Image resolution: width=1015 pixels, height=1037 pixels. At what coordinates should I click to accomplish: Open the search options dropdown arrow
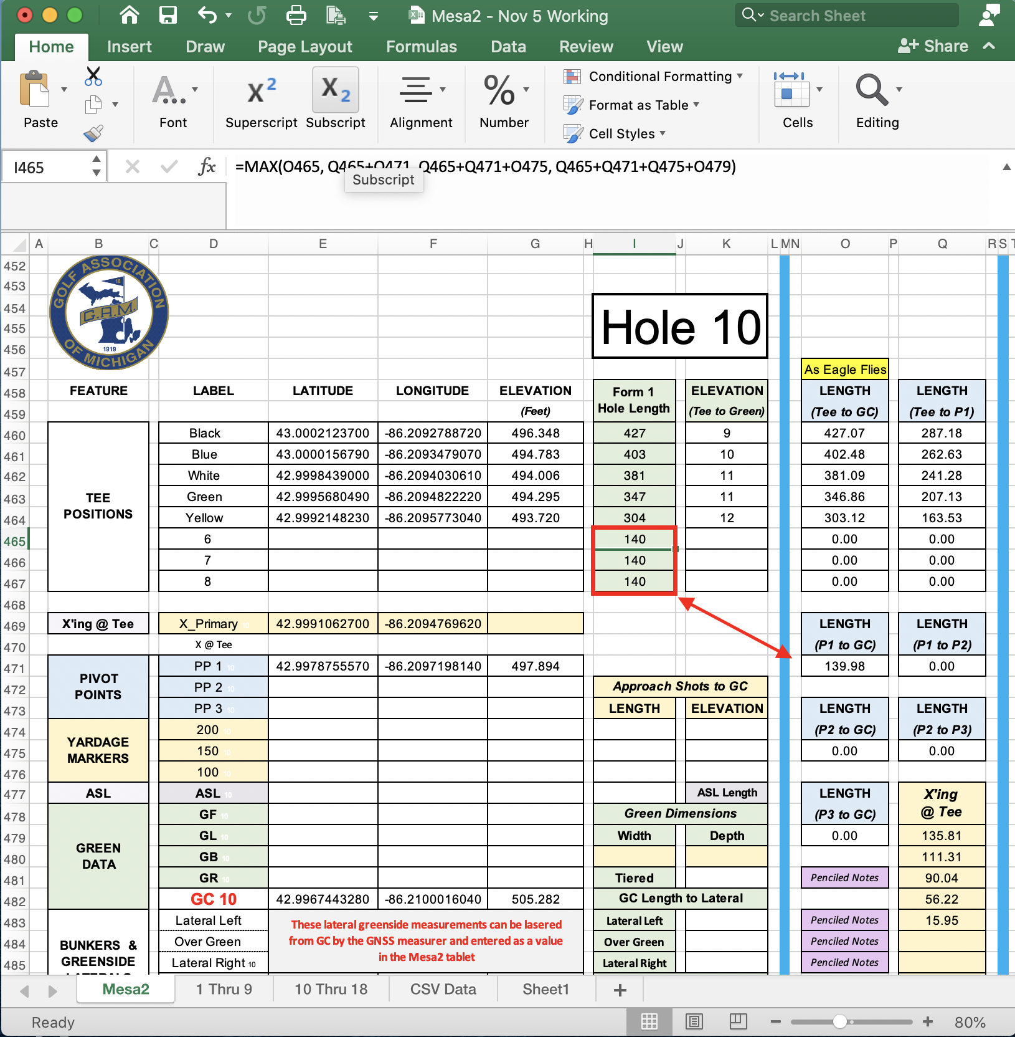pos(761,15)
